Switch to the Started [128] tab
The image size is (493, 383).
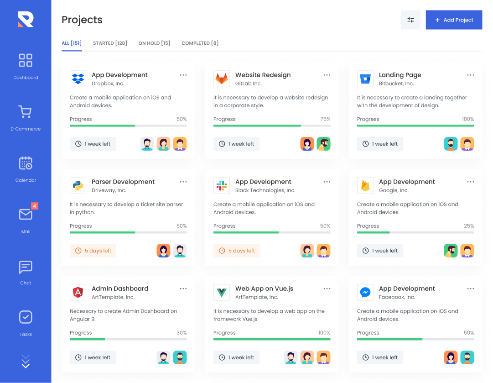(x=110, y=43)
